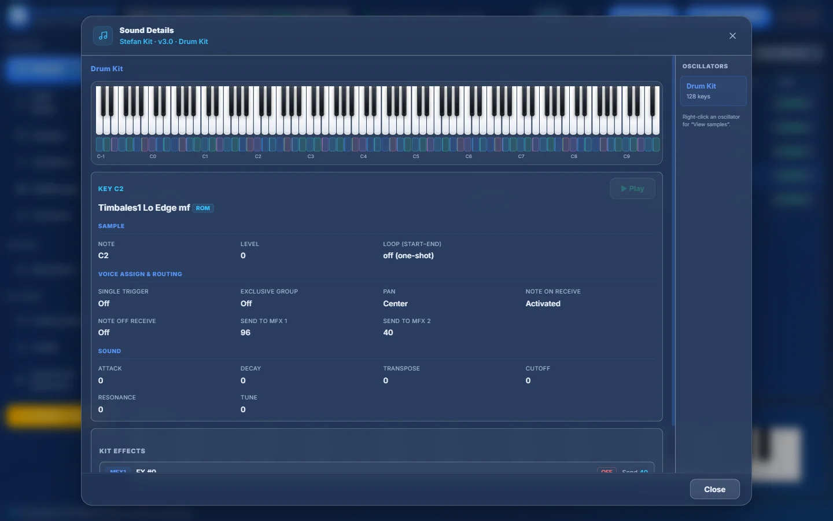Click the VOICE ASSIGN & ROUTING section heading
The image size is (833, 521).
140,274
